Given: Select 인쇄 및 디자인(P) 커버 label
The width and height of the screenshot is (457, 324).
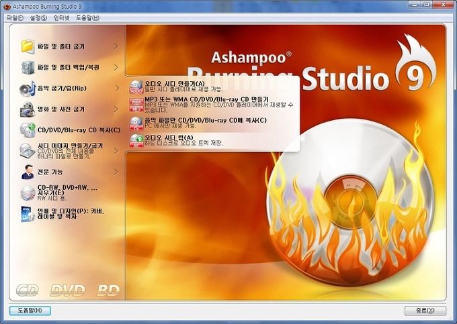Looking at the screenshot, I should tap(71, 214).
